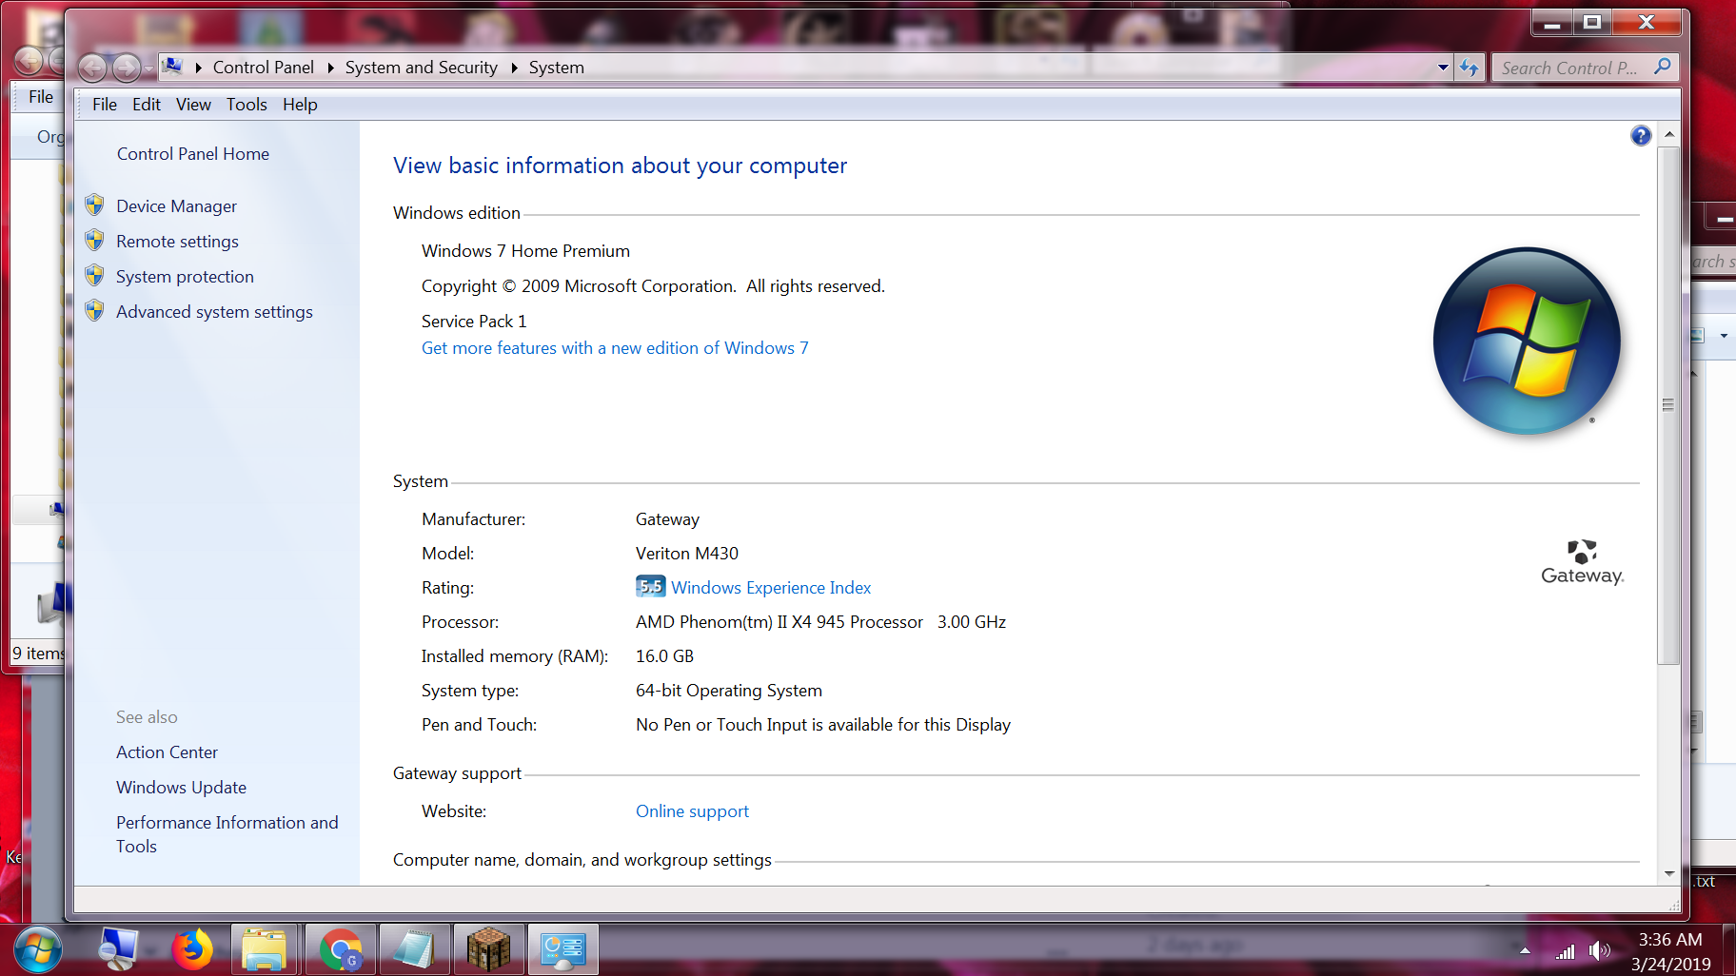This screenshot has width=1736, height=976.
Task: Click the vertical scrollbar down arrow
Action: [x=1668, y=873]
